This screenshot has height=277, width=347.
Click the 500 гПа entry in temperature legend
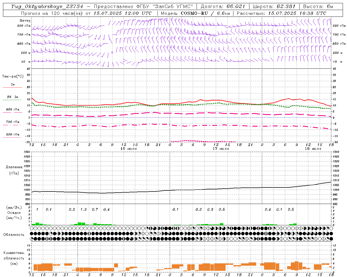(x=12, y=134)
